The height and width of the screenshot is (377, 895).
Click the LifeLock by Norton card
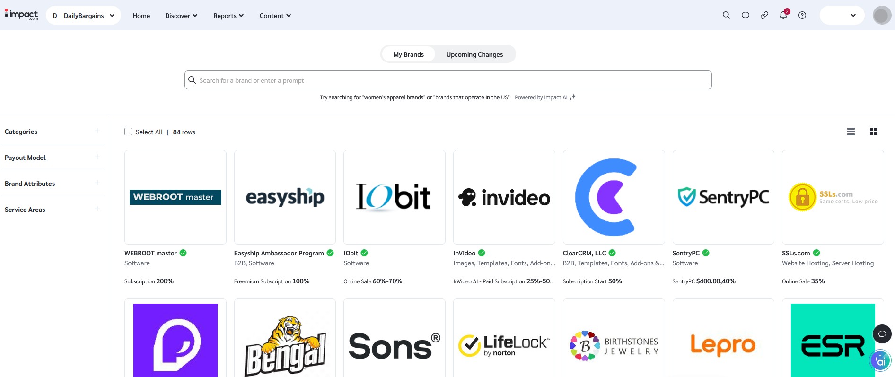coord(504,338)
